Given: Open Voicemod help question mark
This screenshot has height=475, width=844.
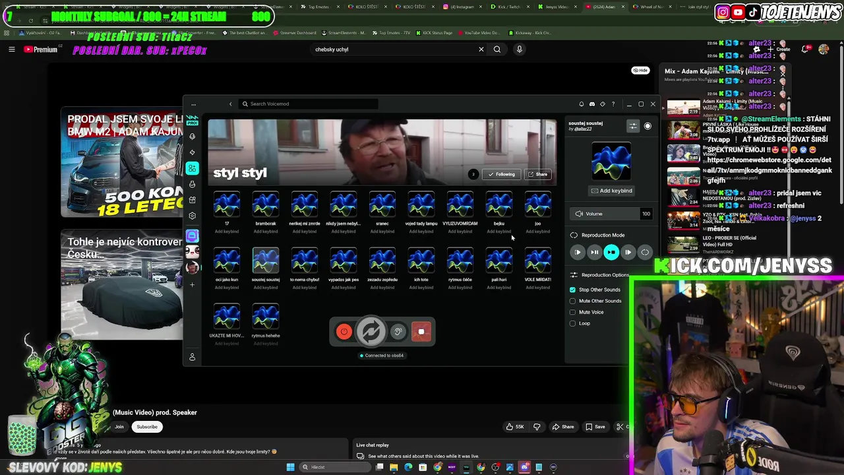Looking at the screenshot, I should [613, 104].
